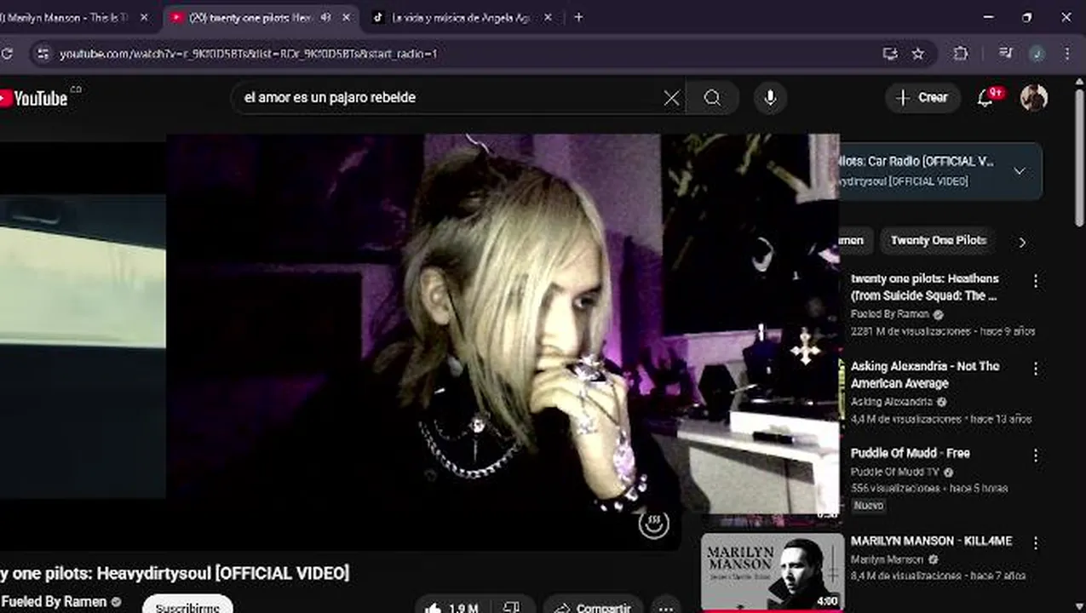
Task: Open the Chrome three-dot menu
Action: [x=1067, y=54]
